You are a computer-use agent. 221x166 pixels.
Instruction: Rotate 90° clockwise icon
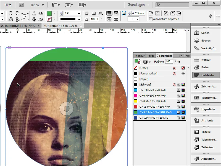coord(10,13)
